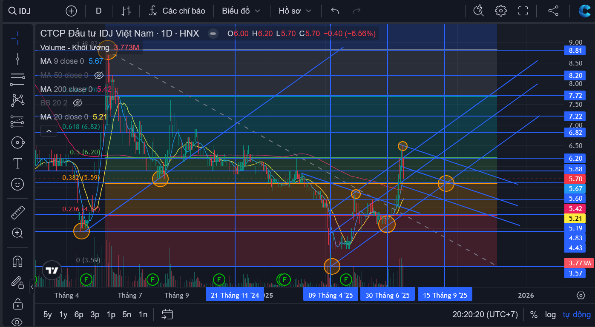
Task: Open the emoji icons tool
Action: point(17,184)
